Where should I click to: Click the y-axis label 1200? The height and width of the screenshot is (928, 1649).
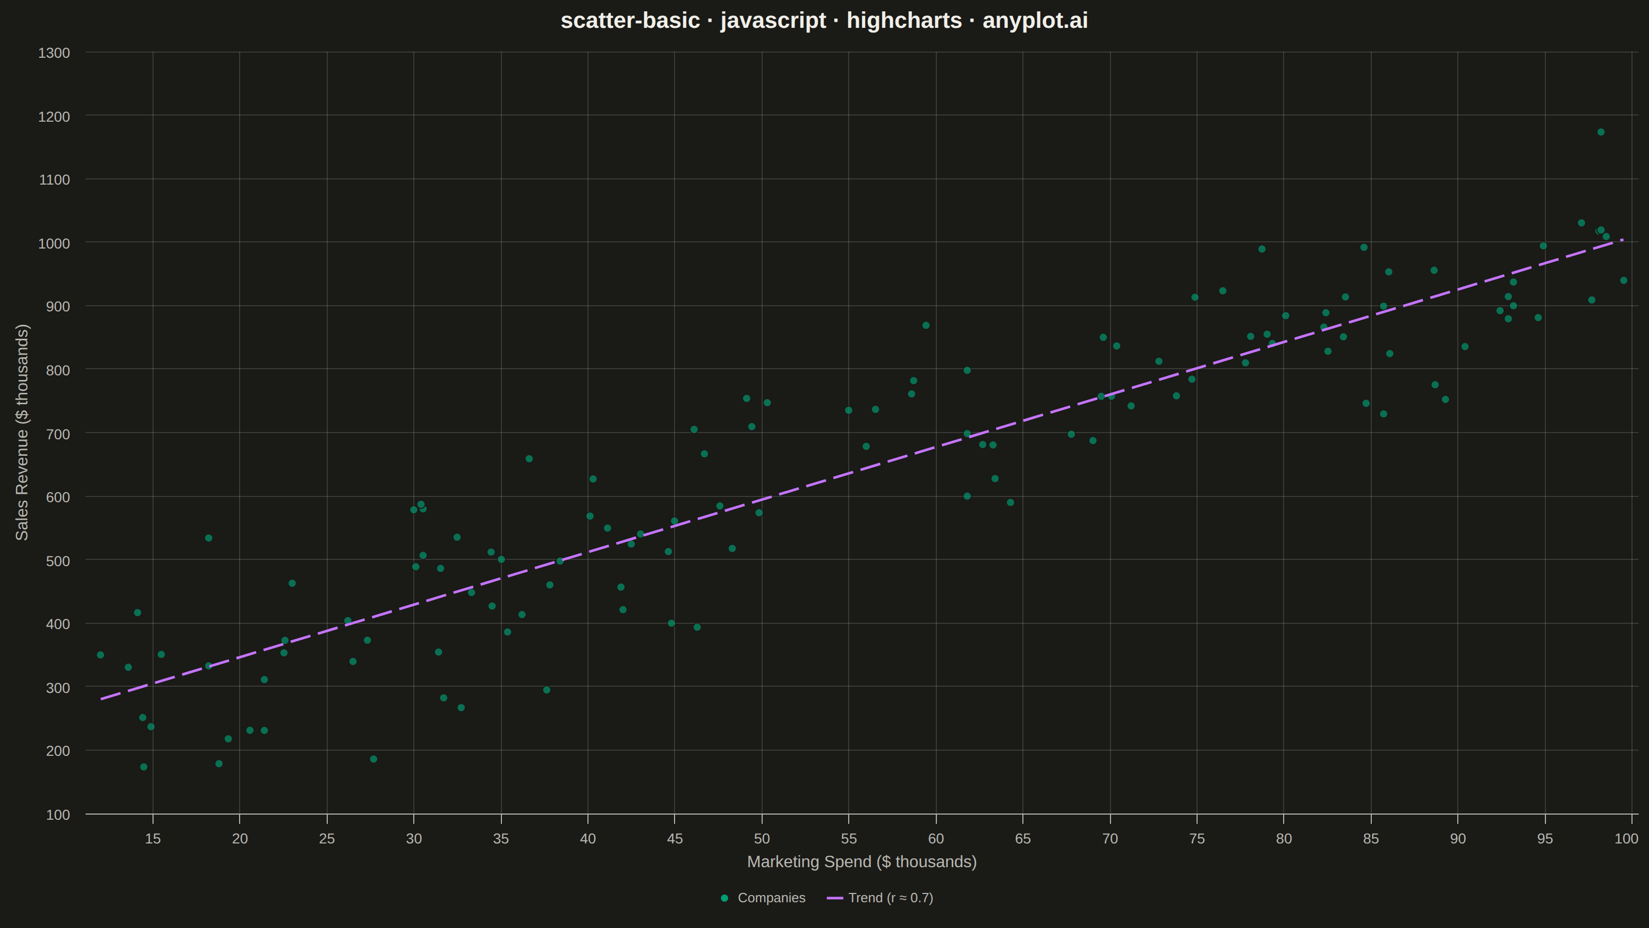[x=55, y=117]
